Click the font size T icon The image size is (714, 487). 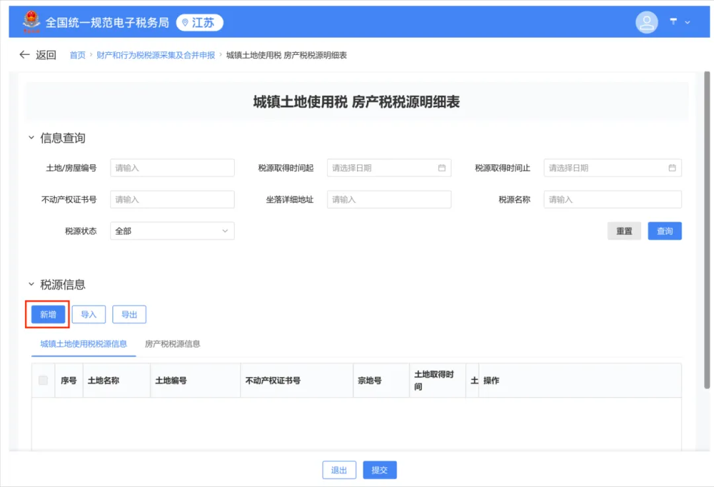pos(672,22)
